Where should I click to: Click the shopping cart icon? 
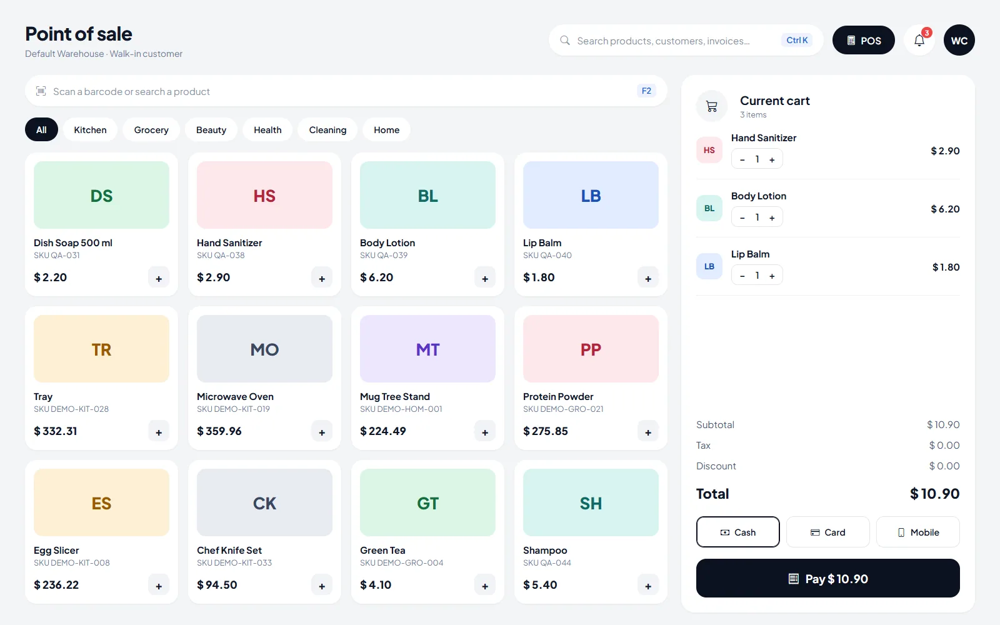(x=712, y=106)
